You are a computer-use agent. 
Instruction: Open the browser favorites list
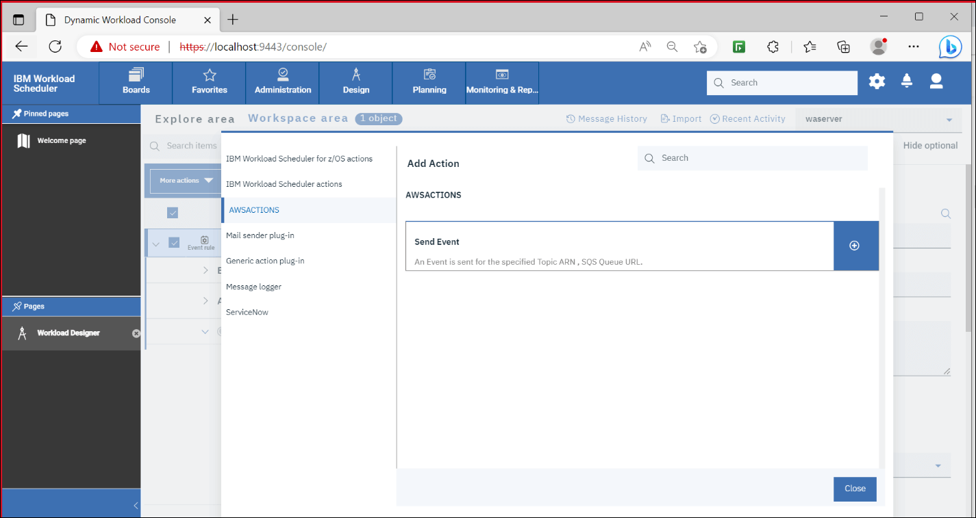click(x=810, y=47)
